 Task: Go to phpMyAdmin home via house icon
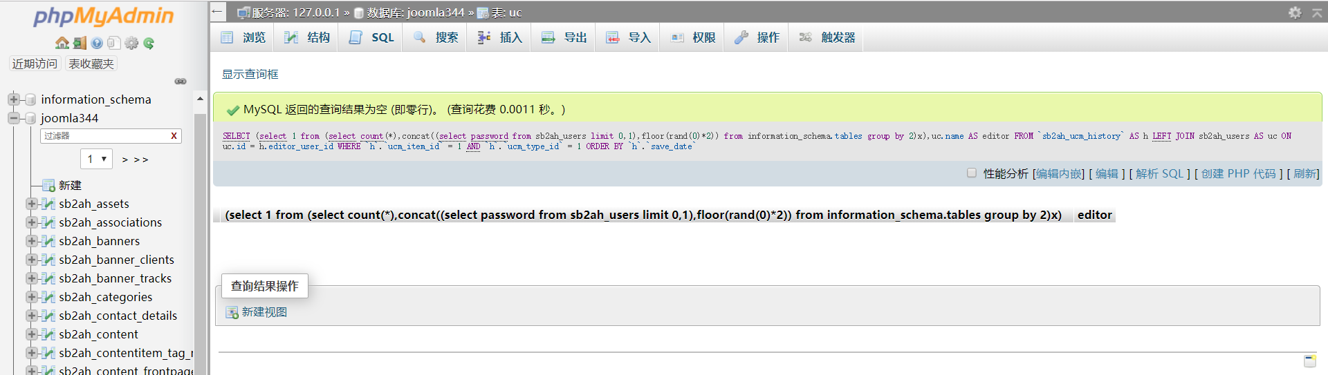pos(62,43)
